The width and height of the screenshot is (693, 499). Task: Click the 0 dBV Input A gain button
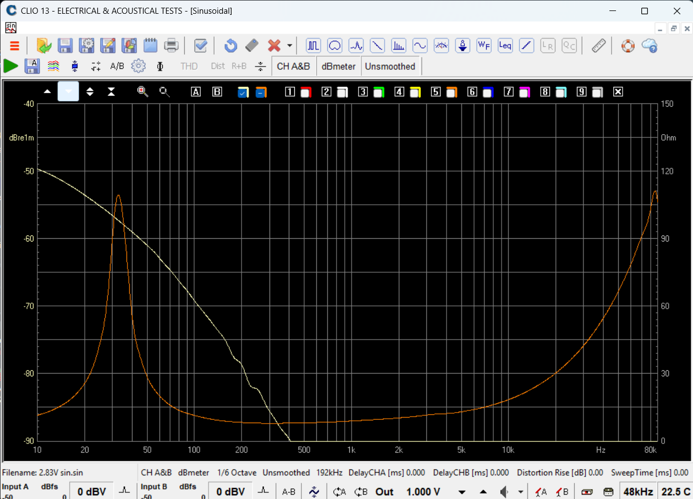(x=91, y=491)
